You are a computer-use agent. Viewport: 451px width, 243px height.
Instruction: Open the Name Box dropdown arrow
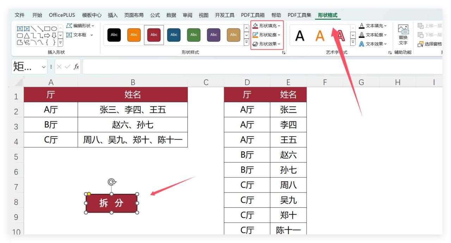[x=44, y=67]
